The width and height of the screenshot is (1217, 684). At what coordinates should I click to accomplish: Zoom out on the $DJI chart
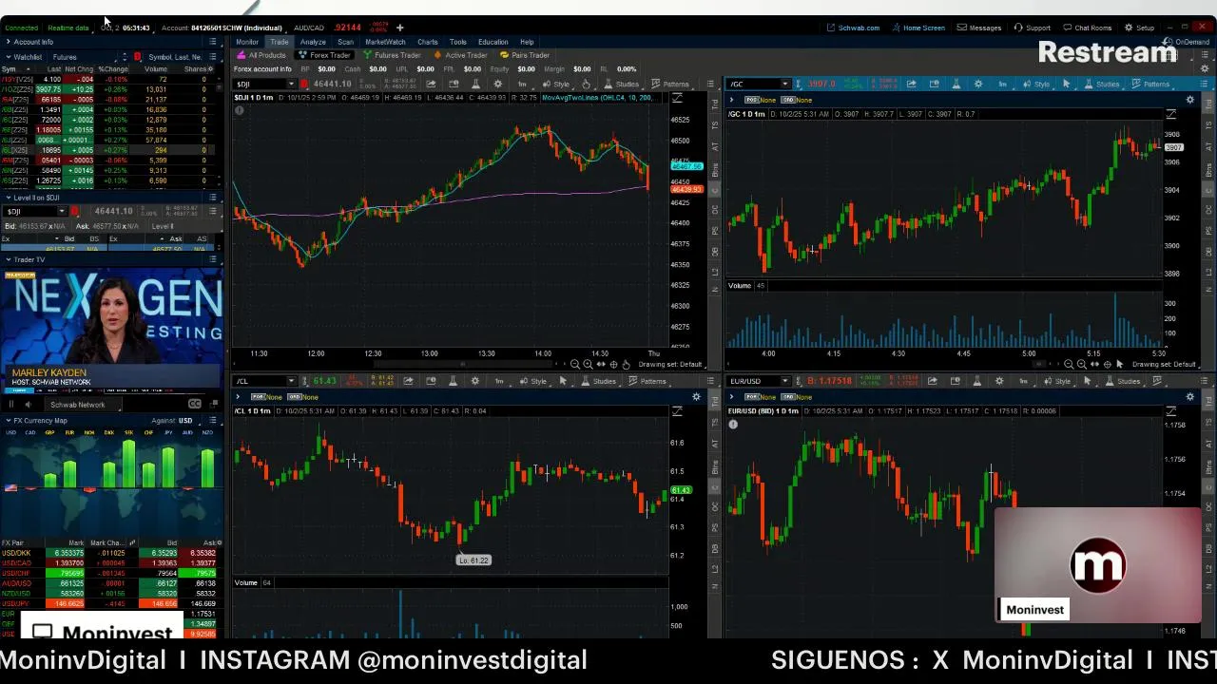(x=575, y=365)
